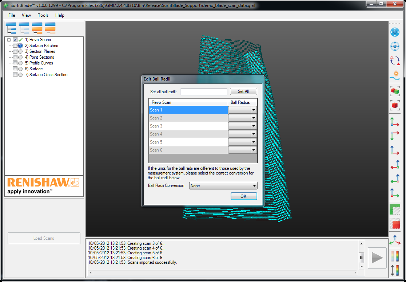
Task: Click the Set all ball radii text field
Action: [x=204, y=92]
